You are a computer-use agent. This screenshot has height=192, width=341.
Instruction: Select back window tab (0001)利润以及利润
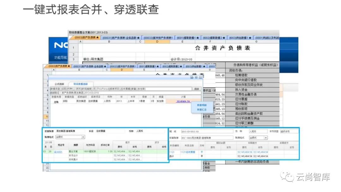tap(267, 38)
